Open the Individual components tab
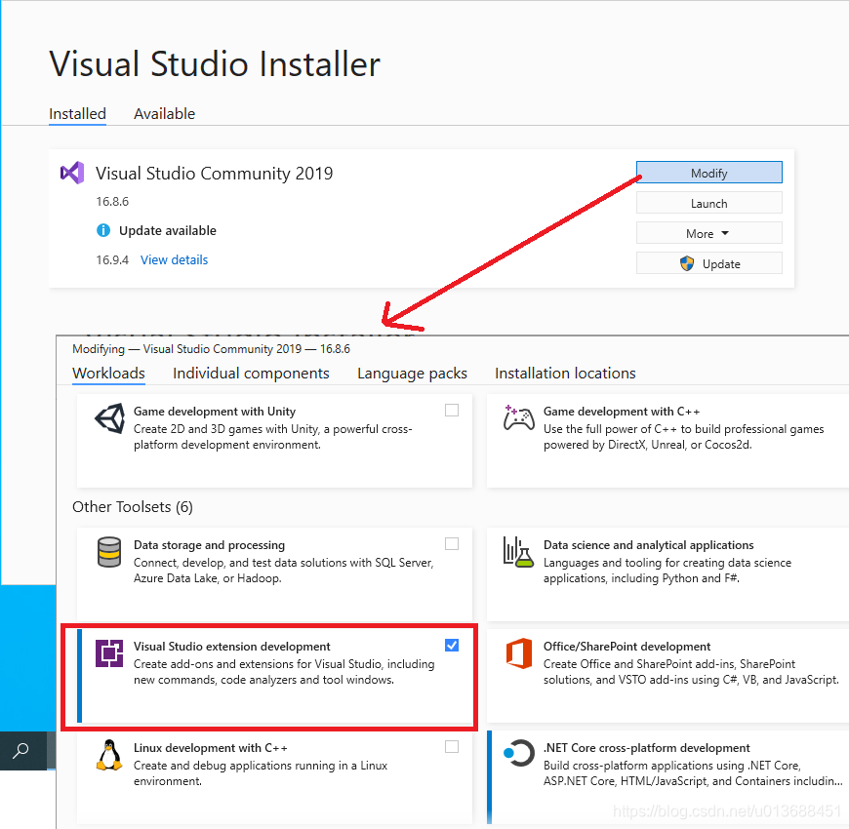 point(251,374)
